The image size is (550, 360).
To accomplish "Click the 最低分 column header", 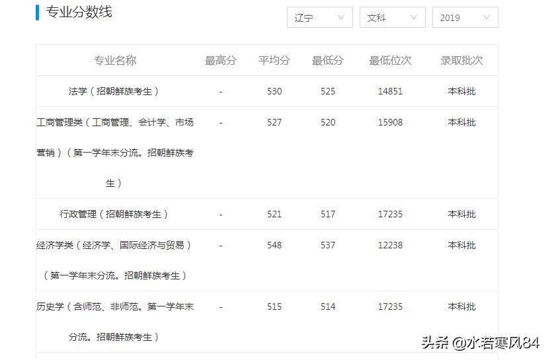I will click(328, 60).
